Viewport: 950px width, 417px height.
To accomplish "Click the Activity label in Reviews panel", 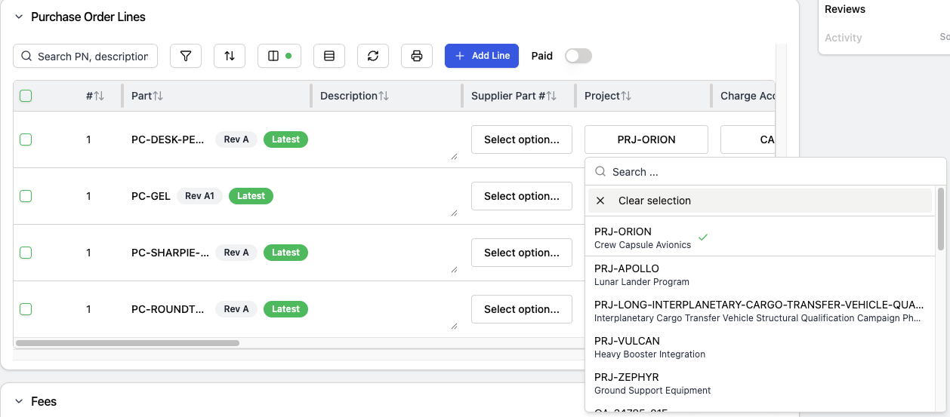I will pyautogui.click(x=844, y=38).
